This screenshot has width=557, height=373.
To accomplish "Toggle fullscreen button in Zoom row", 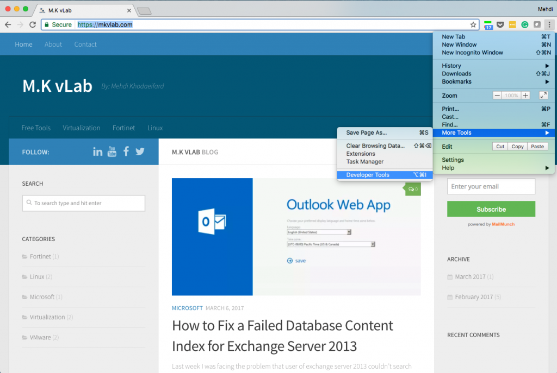I will point(543,96).
